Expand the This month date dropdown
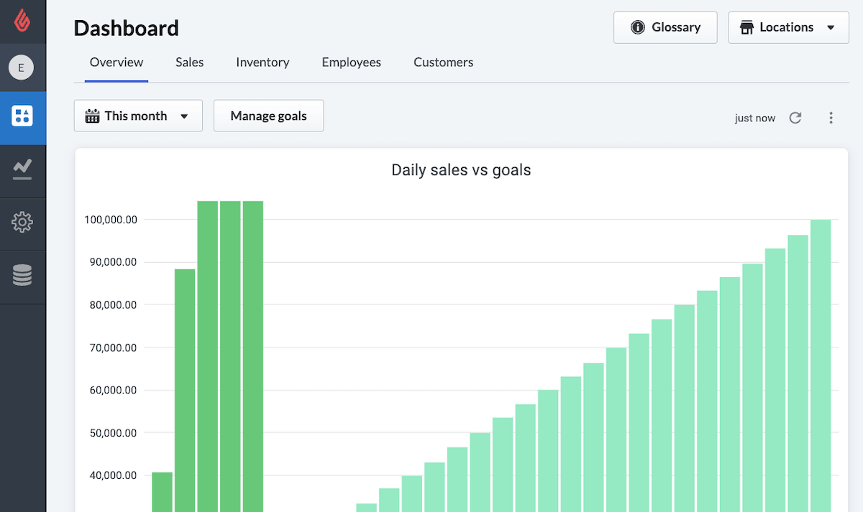The image size is (863, 512). point(184,116)
